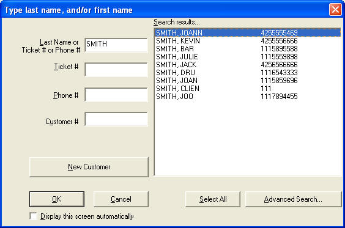Choose SMITH, CLIEN from results
This screenshot has height=228, width=345.
pos(248,88)
